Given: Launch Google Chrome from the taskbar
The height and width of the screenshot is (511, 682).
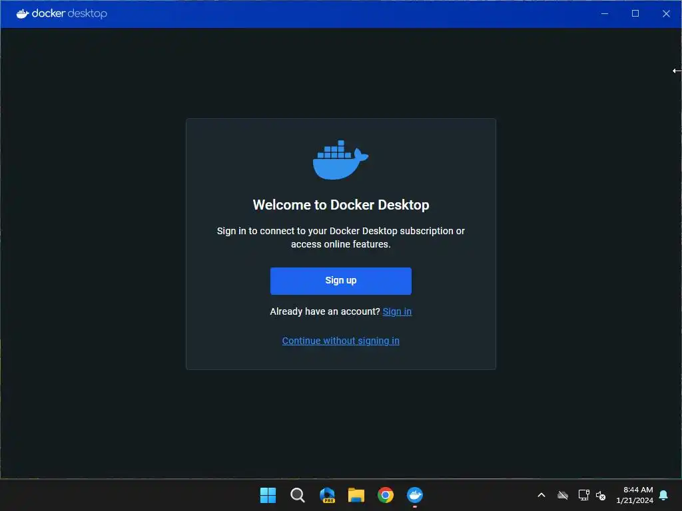Looking at the screenshot, I should [x=386, y=495].
